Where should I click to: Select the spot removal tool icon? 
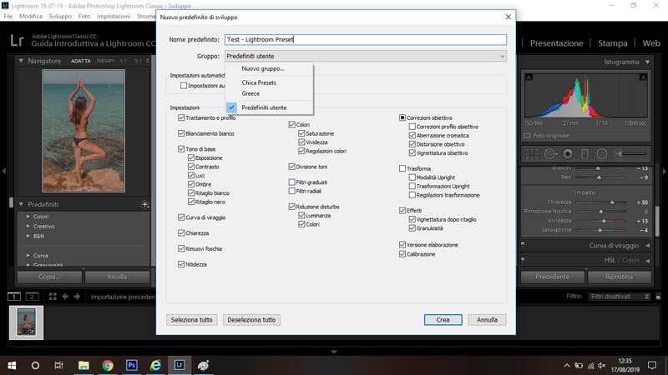pyautogui.click(x=549, y=153)
